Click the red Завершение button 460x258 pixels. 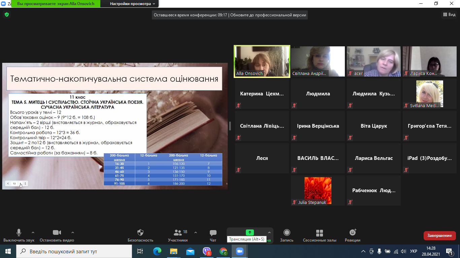[x=439, y=235]
